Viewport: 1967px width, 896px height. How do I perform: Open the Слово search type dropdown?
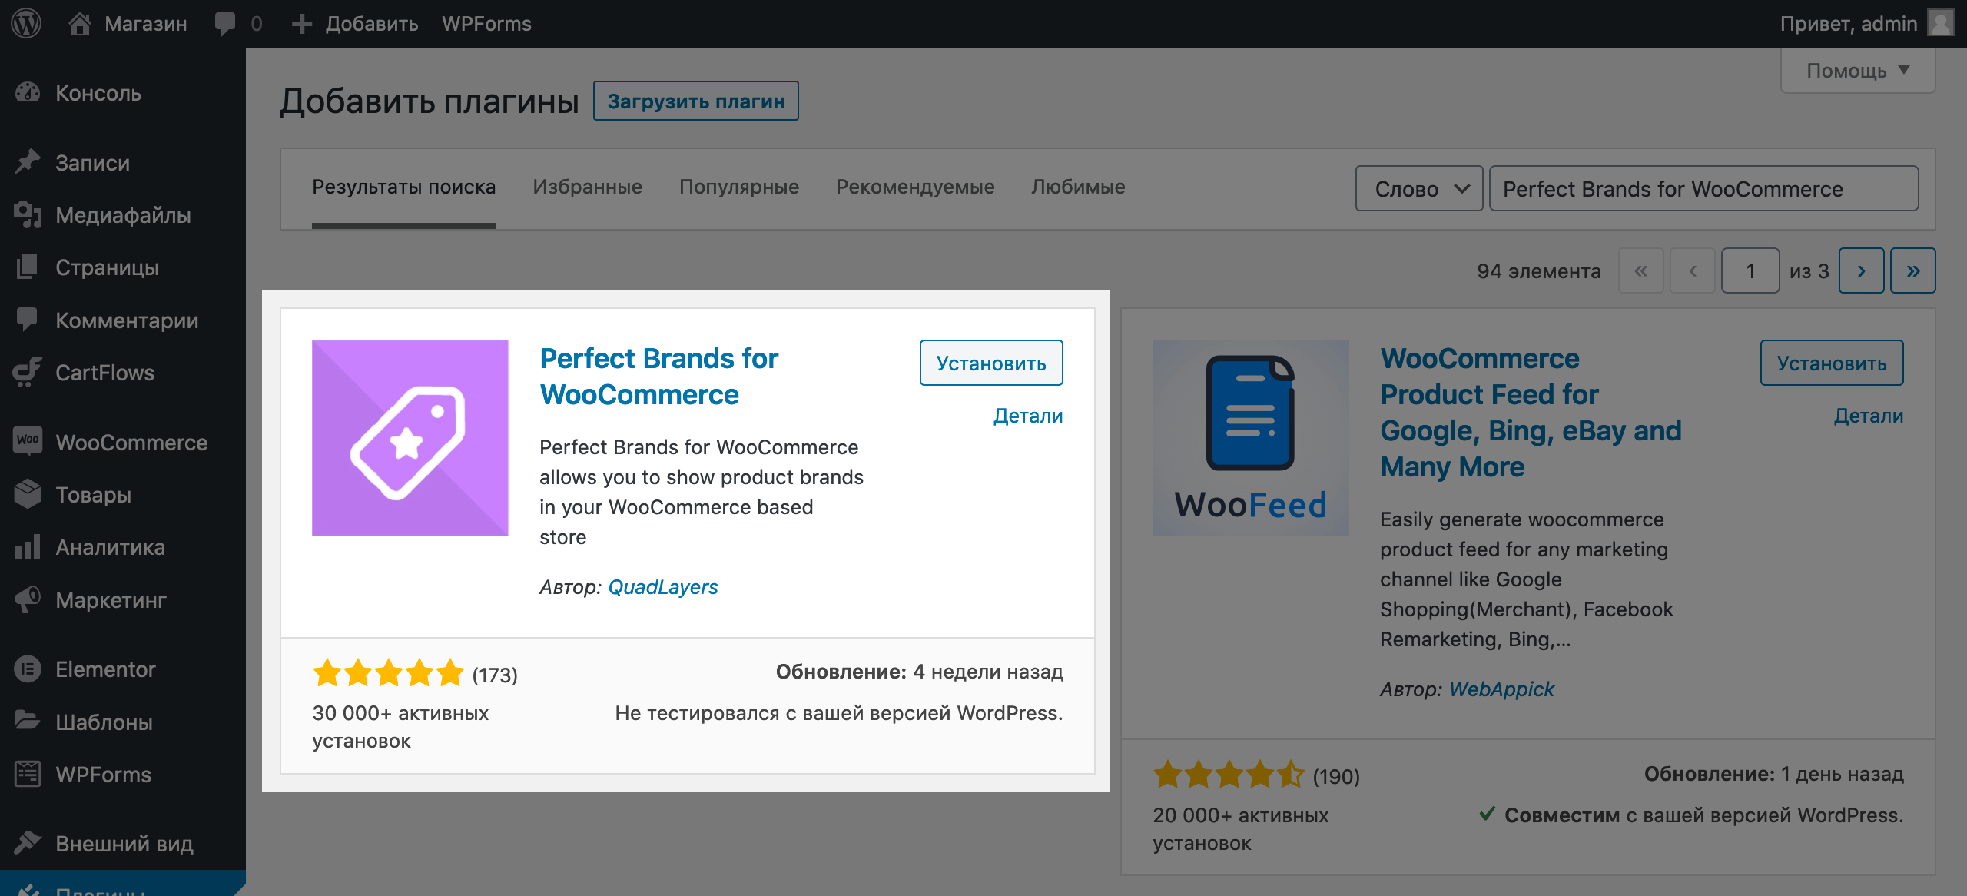pyautogui.click(x=1419, y=188)
